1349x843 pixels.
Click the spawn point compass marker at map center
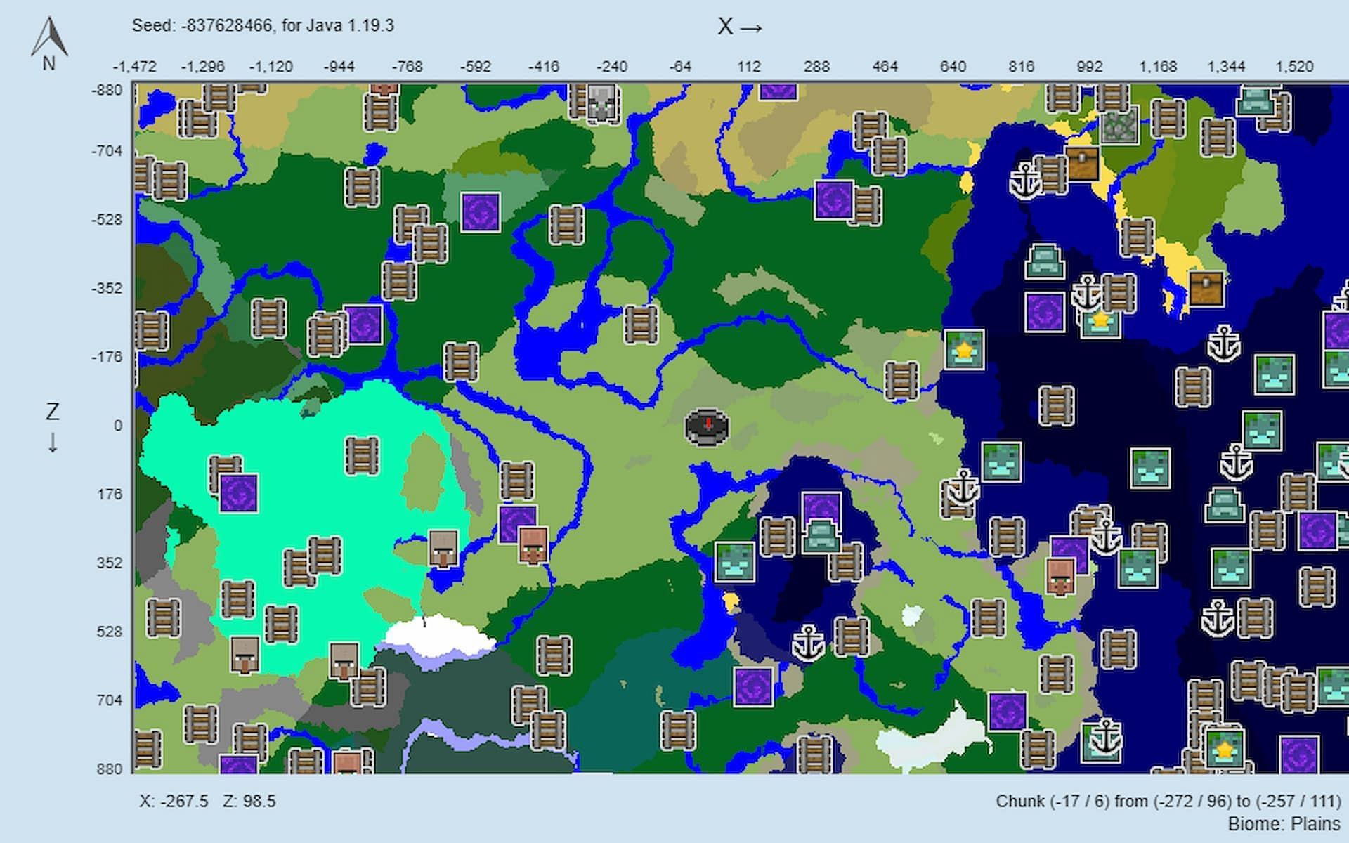point(707,427)
